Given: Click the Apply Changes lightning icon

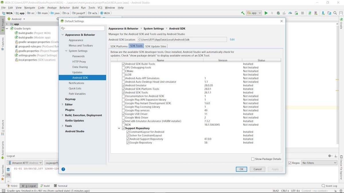Looking at the screenshot, I should 272,13.
